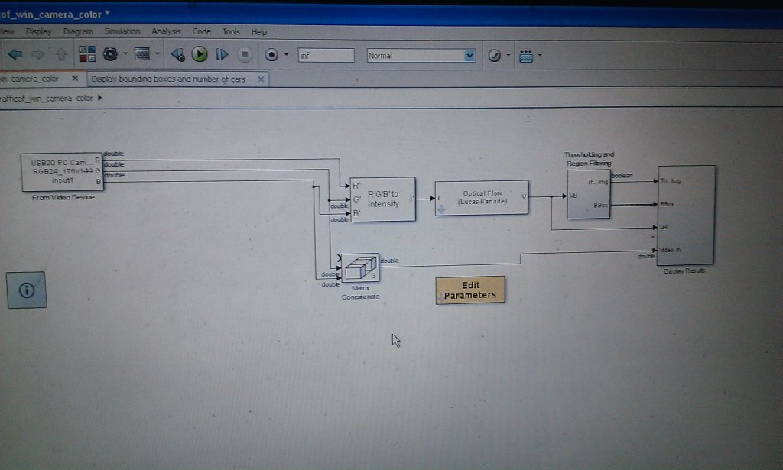The height and width of the screenshot is (470, 783).
Task: Click the Step Forward button
Action: tap(222, 55)
